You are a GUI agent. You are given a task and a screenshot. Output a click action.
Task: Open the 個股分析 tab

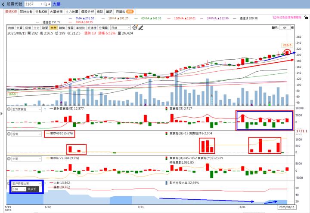pos(87,12)
